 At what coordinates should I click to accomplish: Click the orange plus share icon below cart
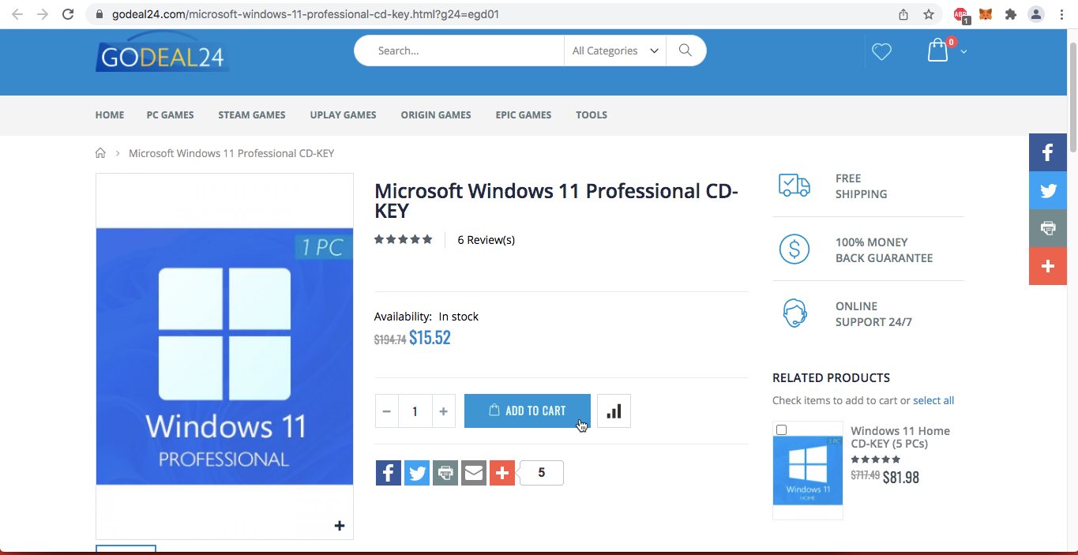(502, 473)
